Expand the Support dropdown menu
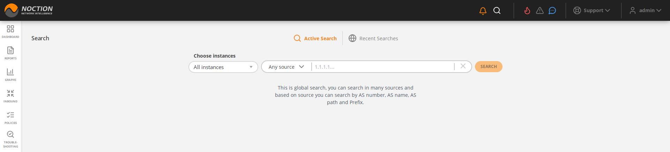Viewport: 670px width, 152px height. pyautogui.click(x=592, y=11)
